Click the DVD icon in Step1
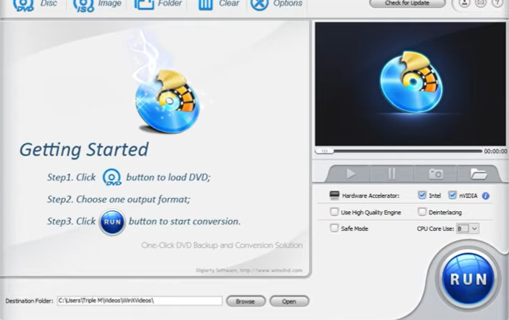This screenshot has height=320, width=509. pyautogui.click(x=112, y=177)
